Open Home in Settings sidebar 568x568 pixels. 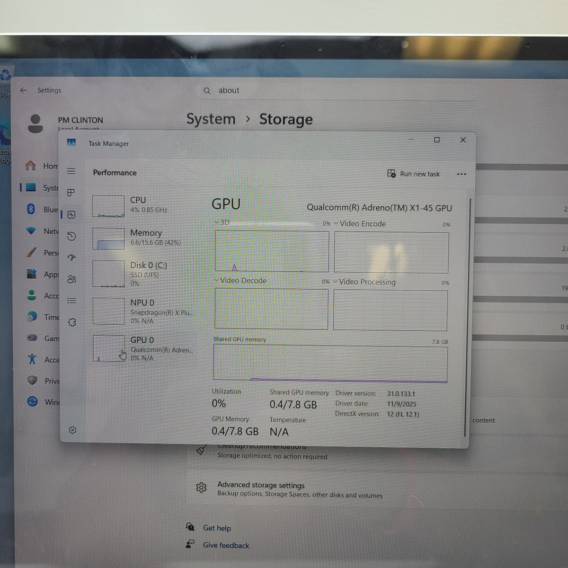42,166
